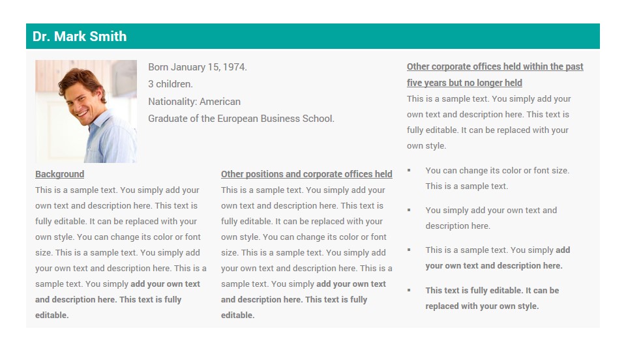This screenshot has height=352, width=626.
Task: Click fourth bullet marker beside 'This text is fully'
Action: click(x=409, y=290)
